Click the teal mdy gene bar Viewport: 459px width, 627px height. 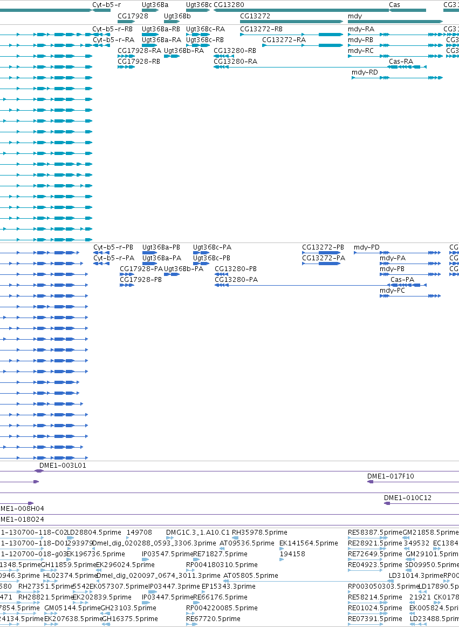(x=395, y=22)
